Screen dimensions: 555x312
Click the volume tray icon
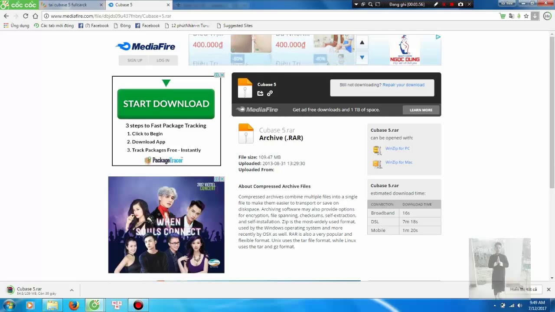(x=520, y=305)
